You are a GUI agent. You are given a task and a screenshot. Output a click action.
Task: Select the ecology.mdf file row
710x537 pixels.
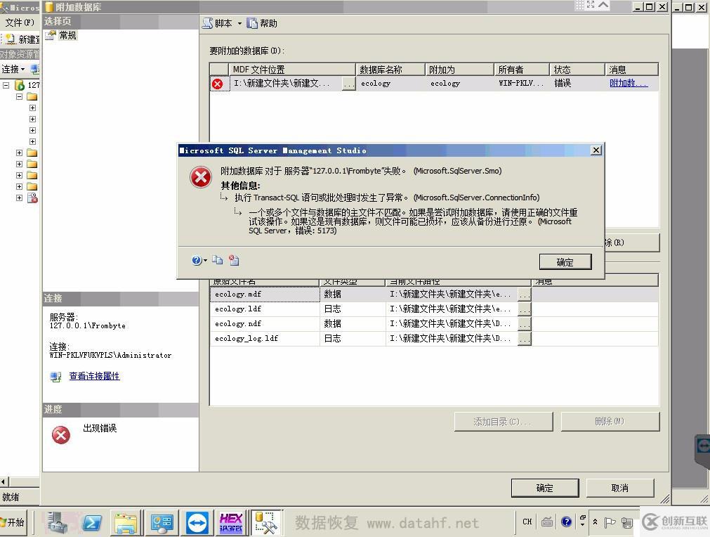tap(434, 294)
